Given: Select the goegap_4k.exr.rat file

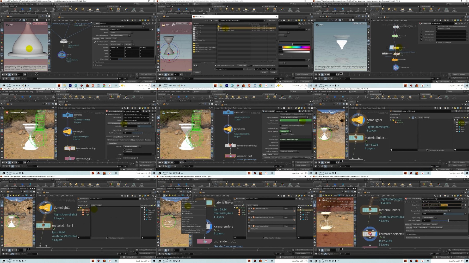Looking at the screenshot, I should click(x=227, y=30).
